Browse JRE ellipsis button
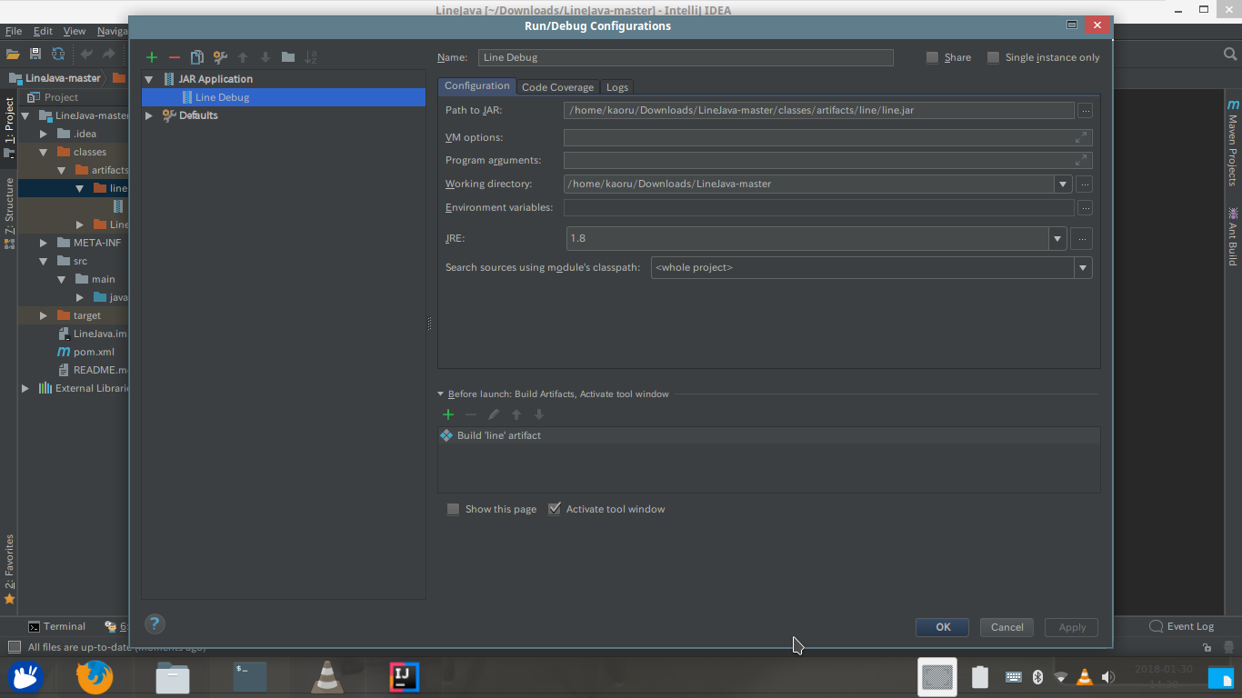Viewport: 1242px width, 698px height. pyautogui.click(x=1081, y=239)
